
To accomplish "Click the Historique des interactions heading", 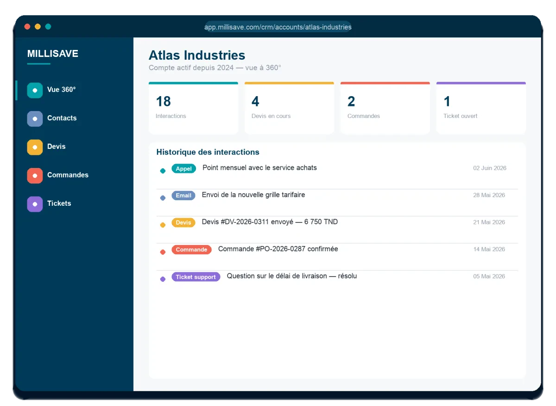I will [x=208, y=152].
